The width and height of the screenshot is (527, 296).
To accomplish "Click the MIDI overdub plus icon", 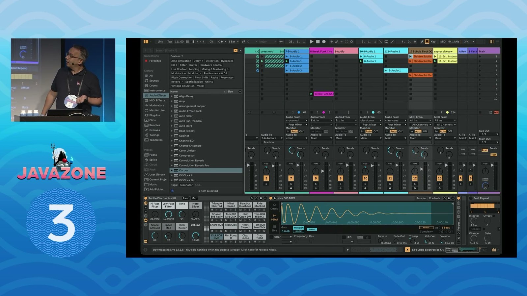I will point(332,42).
